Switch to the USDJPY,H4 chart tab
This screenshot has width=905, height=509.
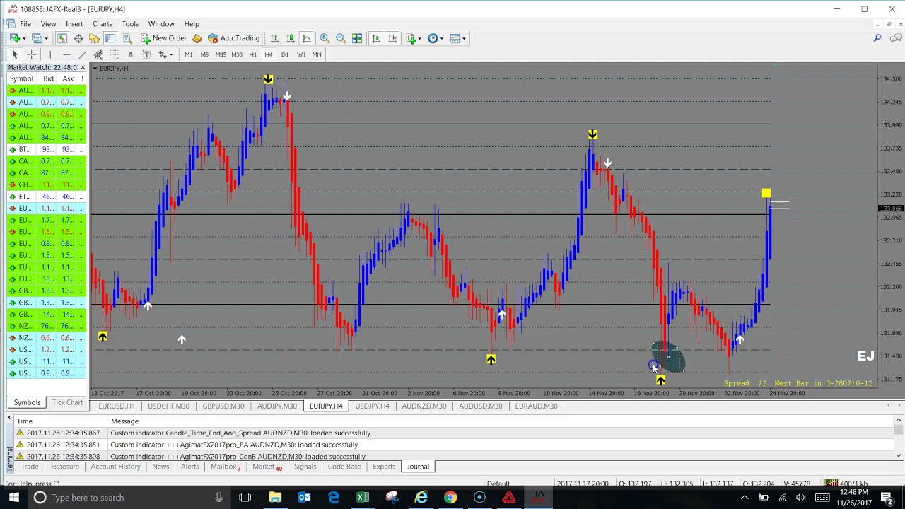point(372,406)
